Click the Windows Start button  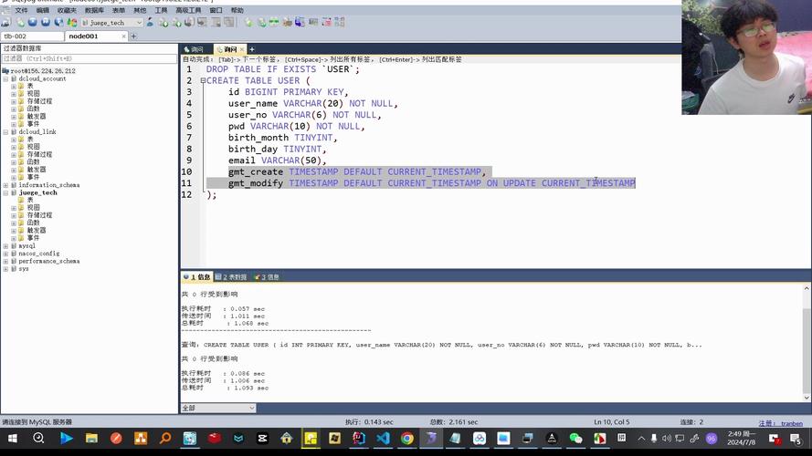pyautogui.click(x=13, y=439)
